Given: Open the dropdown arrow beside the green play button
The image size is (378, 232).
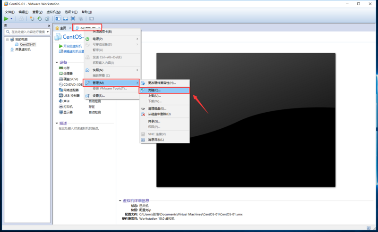Looking at the screenshot, I should point(11,18).
